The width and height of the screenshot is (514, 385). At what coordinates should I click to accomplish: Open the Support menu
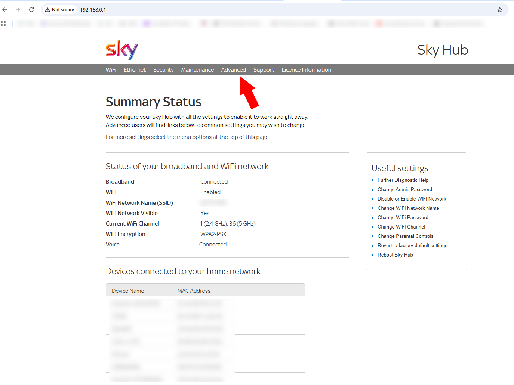tap(264, 70)
